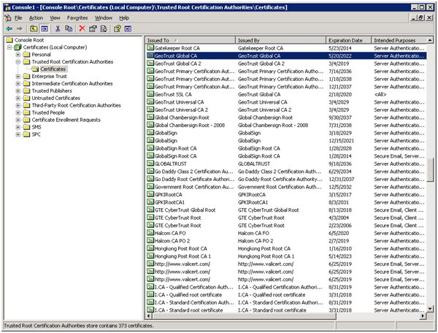This screenshot has height=333, width=438.
Task: Click the red Delete X icon
Action: point(82,28)
